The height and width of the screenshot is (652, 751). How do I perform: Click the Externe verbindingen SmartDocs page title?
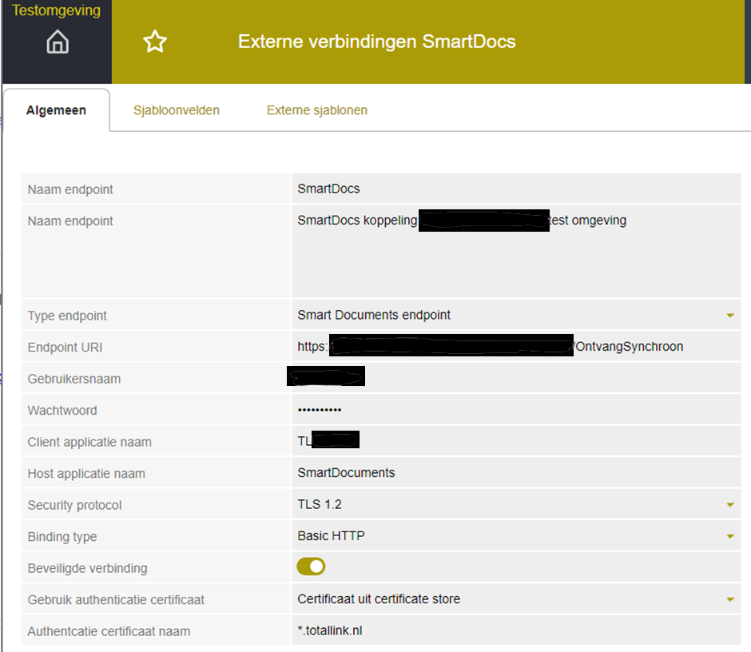(377, 42)
